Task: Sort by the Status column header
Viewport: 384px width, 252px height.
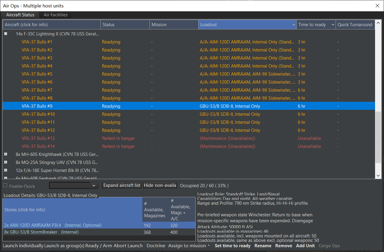Action: tap(125, 25)
